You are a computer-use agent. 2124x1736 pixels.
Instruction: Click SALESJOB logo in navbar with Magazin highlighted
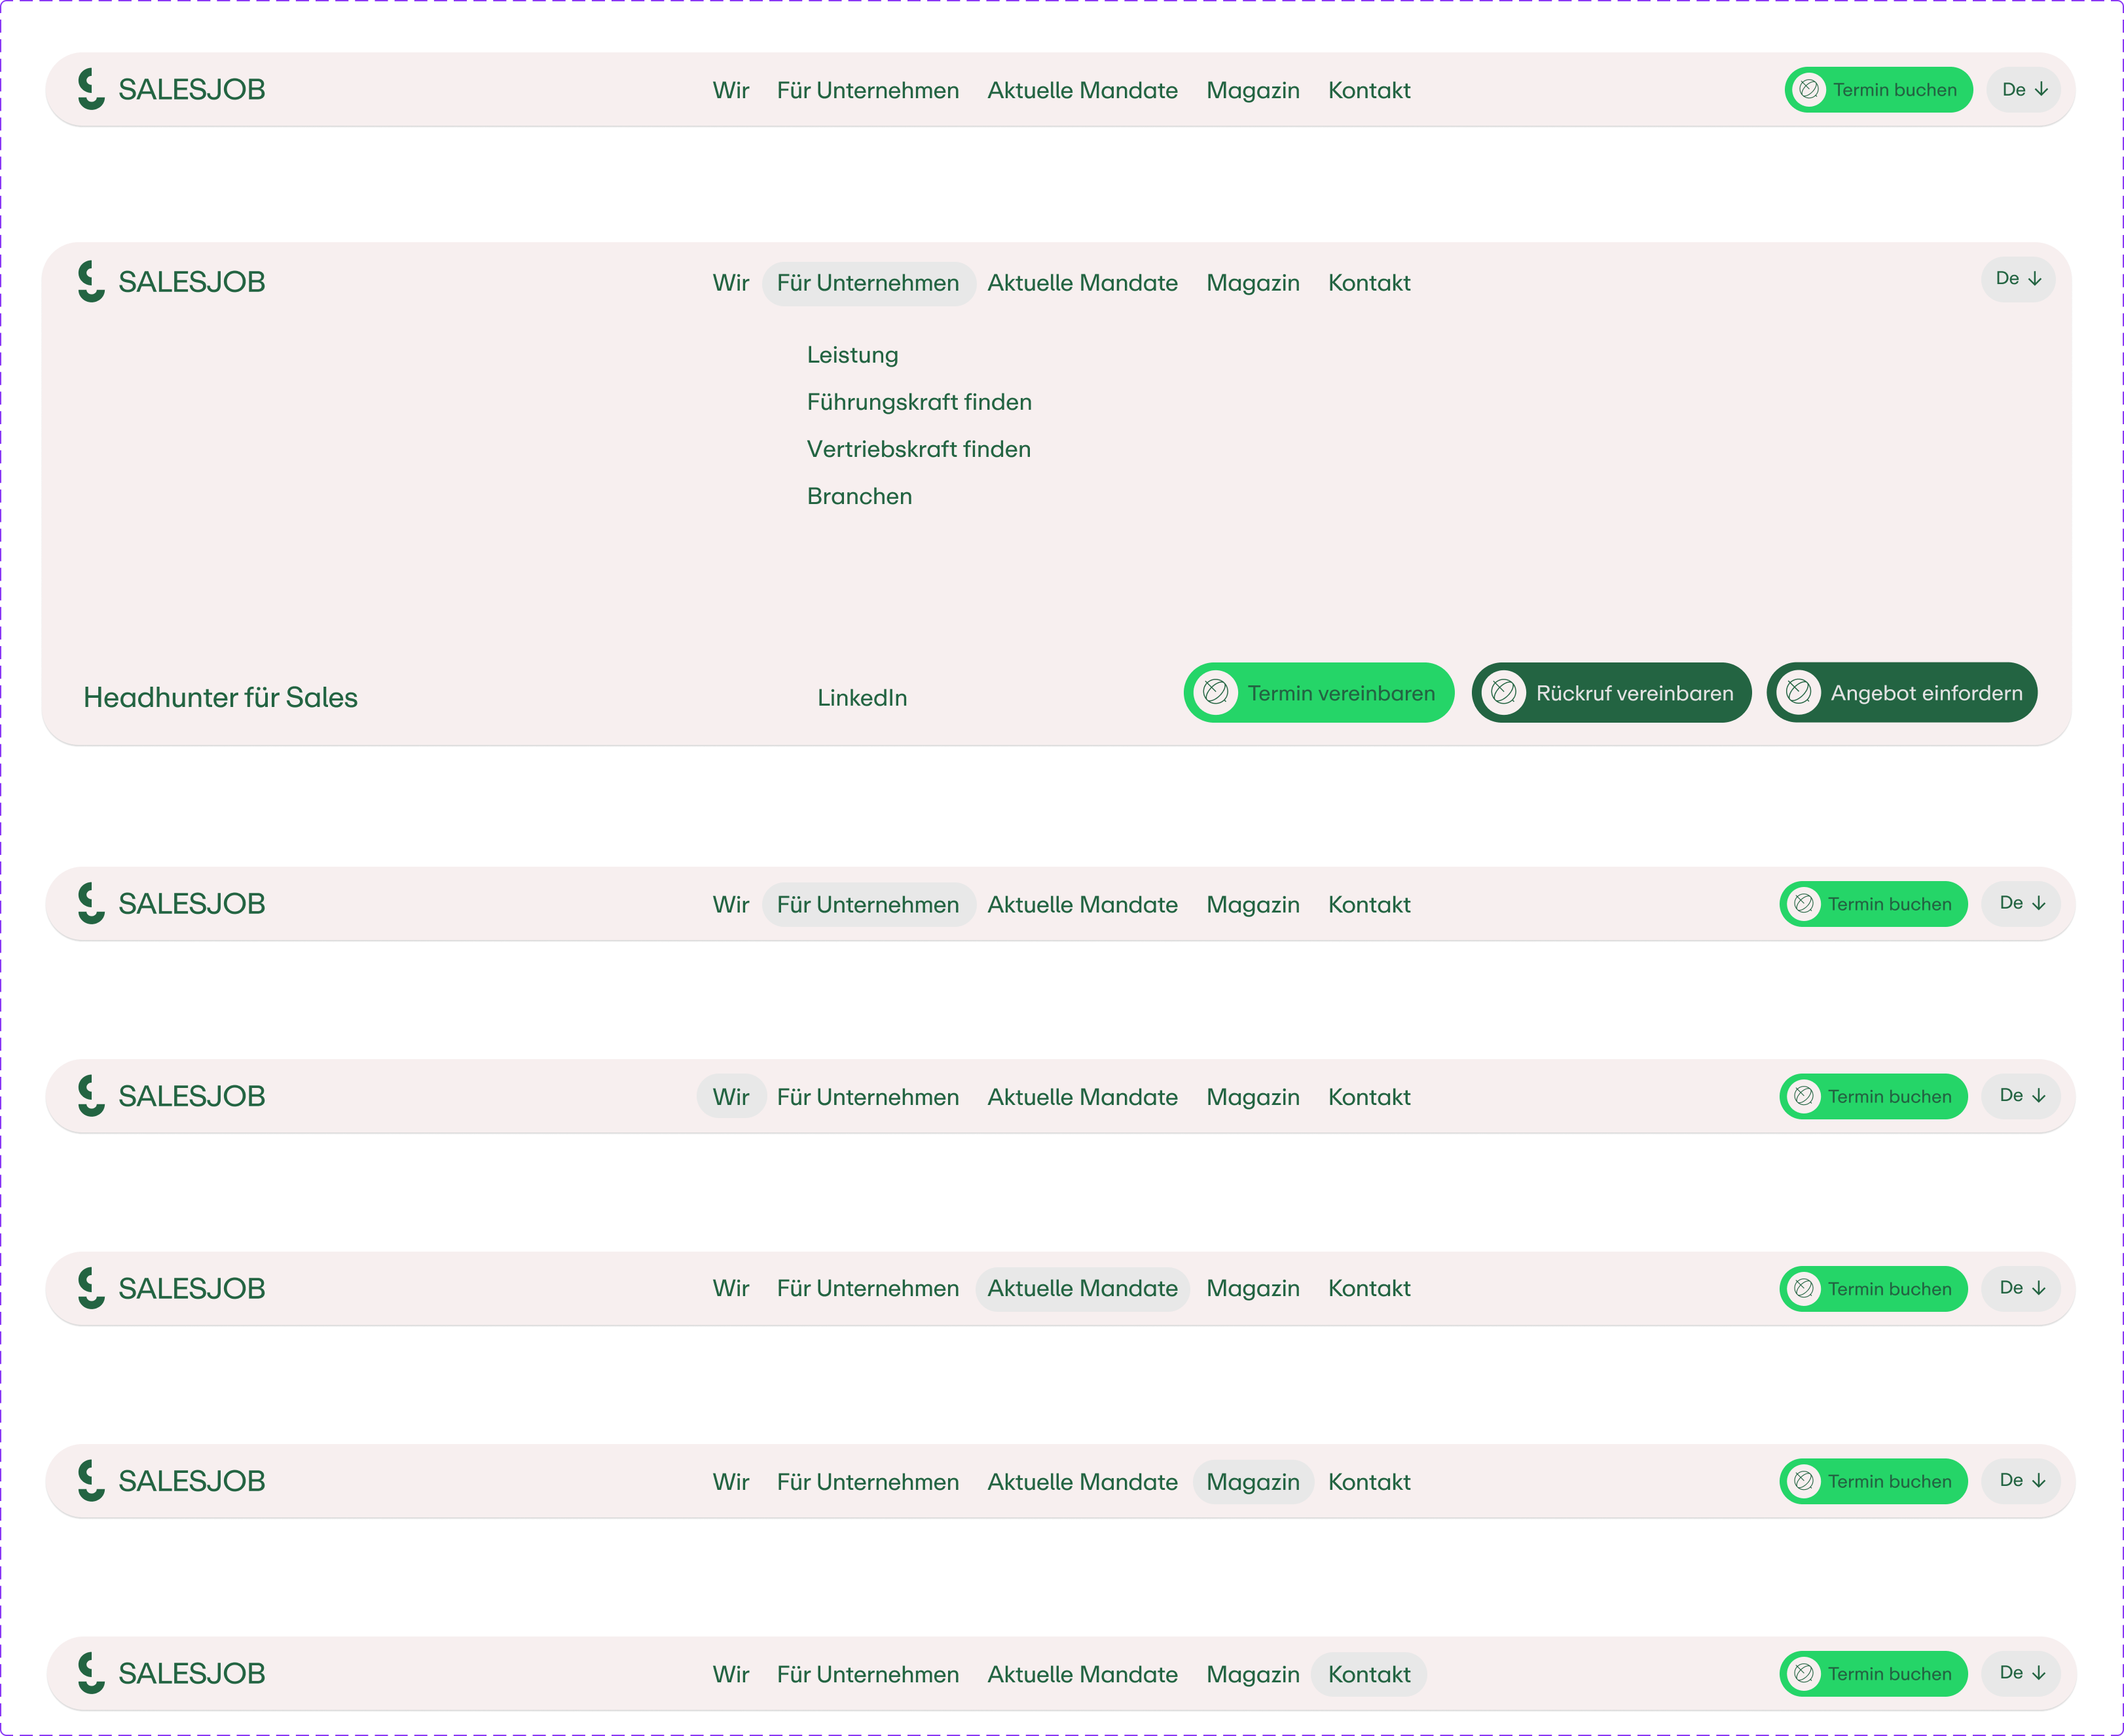coord(171,1481)
